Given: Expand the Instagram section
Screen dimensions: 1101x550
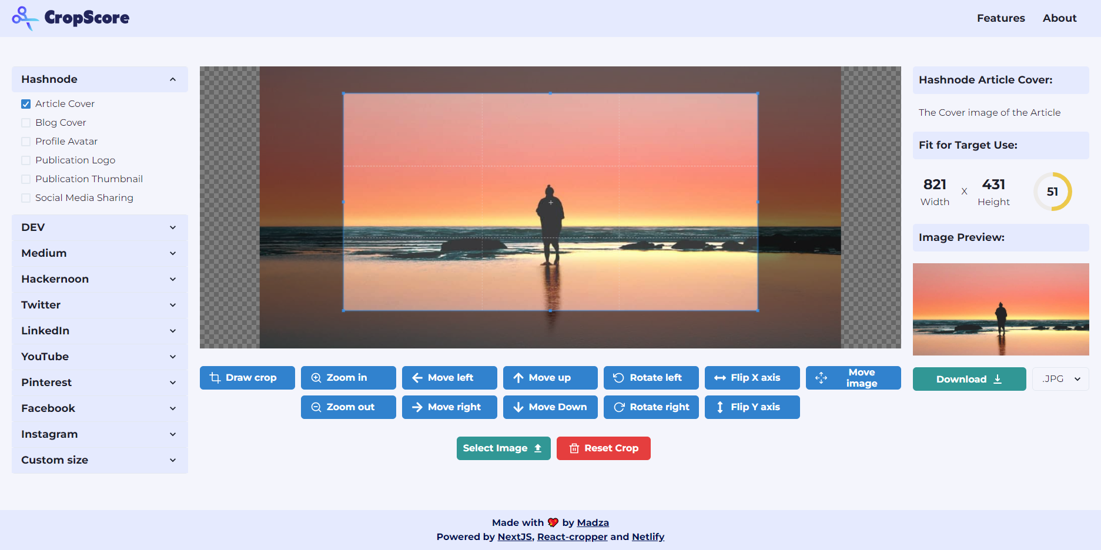Looking at the screenshot, I should pyautogui.click(x=99, y=434).
